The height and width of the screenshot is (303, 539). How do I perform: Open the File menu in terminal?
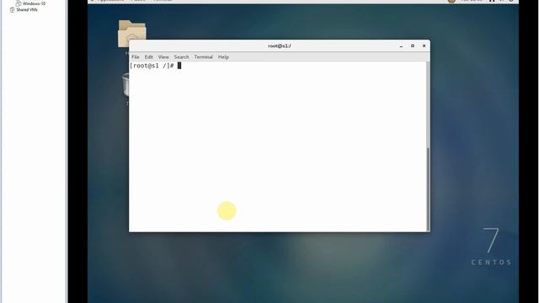click(x=136, y=57)
